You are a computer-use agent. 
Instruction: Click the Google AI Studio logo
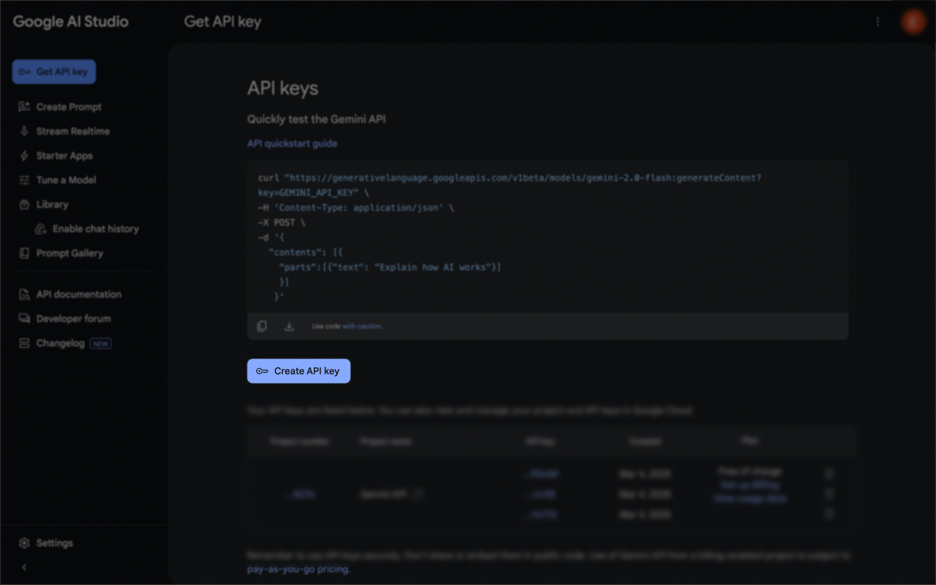pos(71,22)
